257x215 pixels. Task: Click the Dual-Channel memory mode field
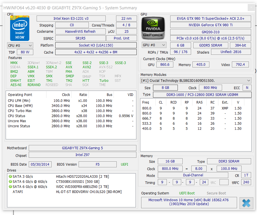(x=193, y=175)
